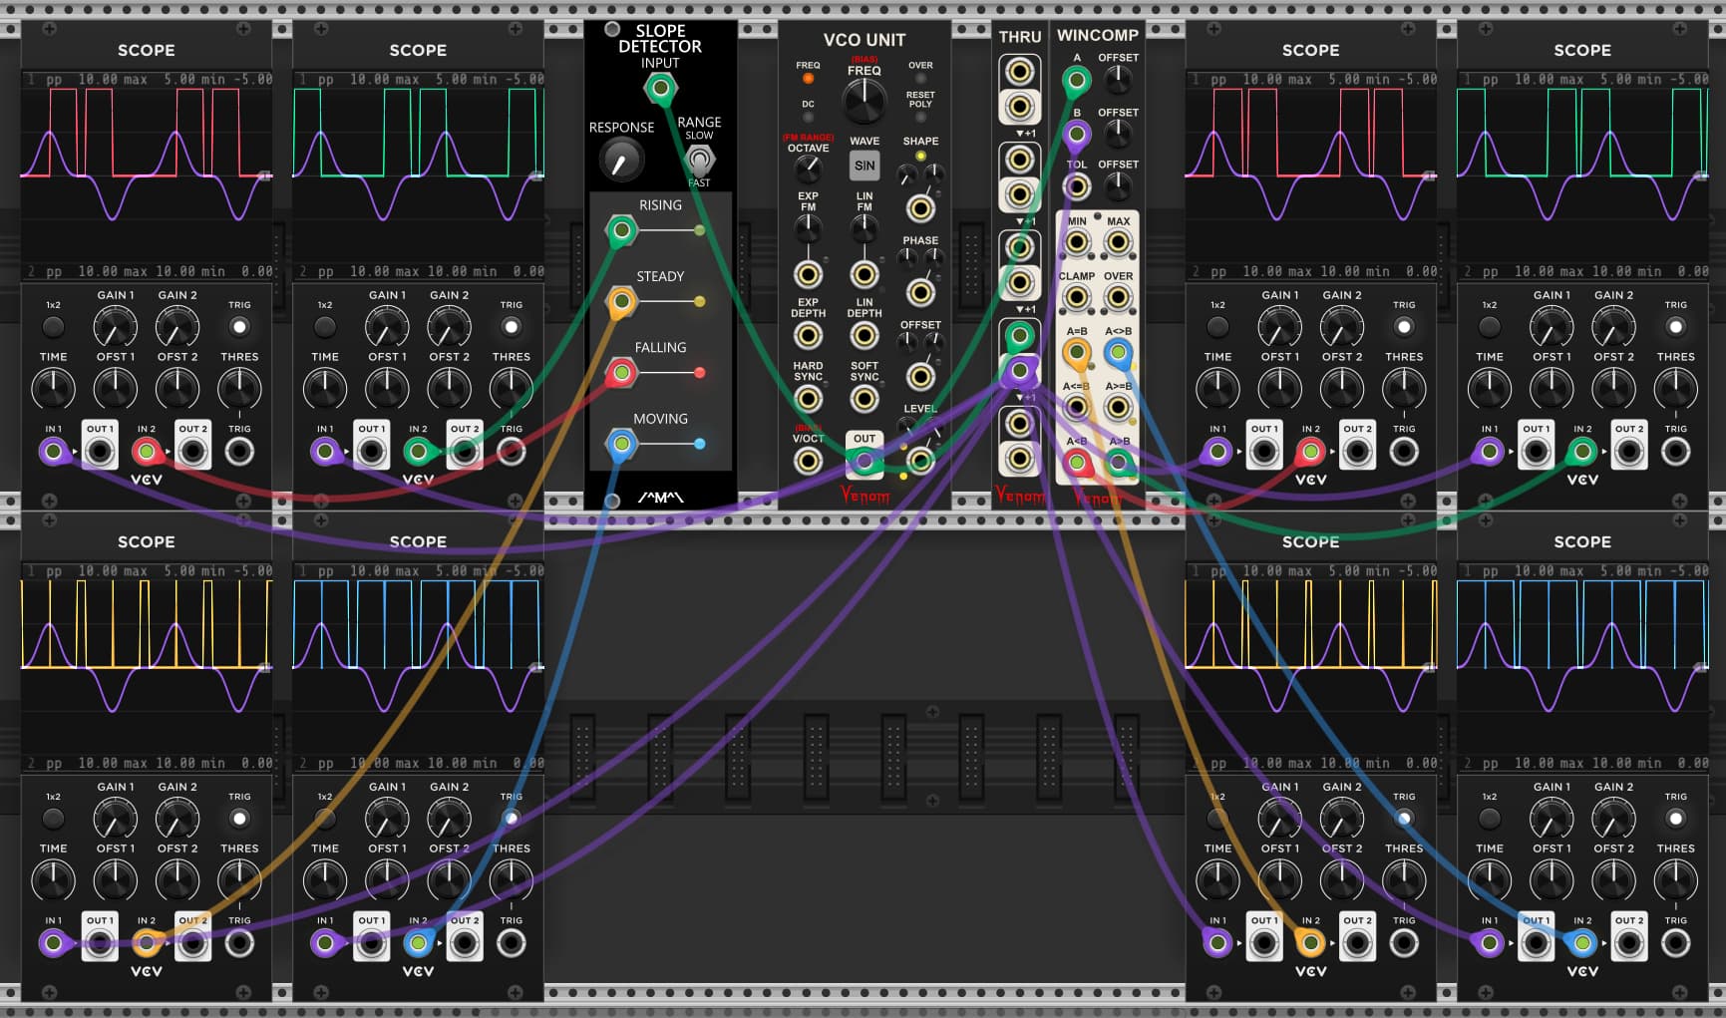
Task: Toggle the DC button on VCO Unit
Action: pos(808,118)
